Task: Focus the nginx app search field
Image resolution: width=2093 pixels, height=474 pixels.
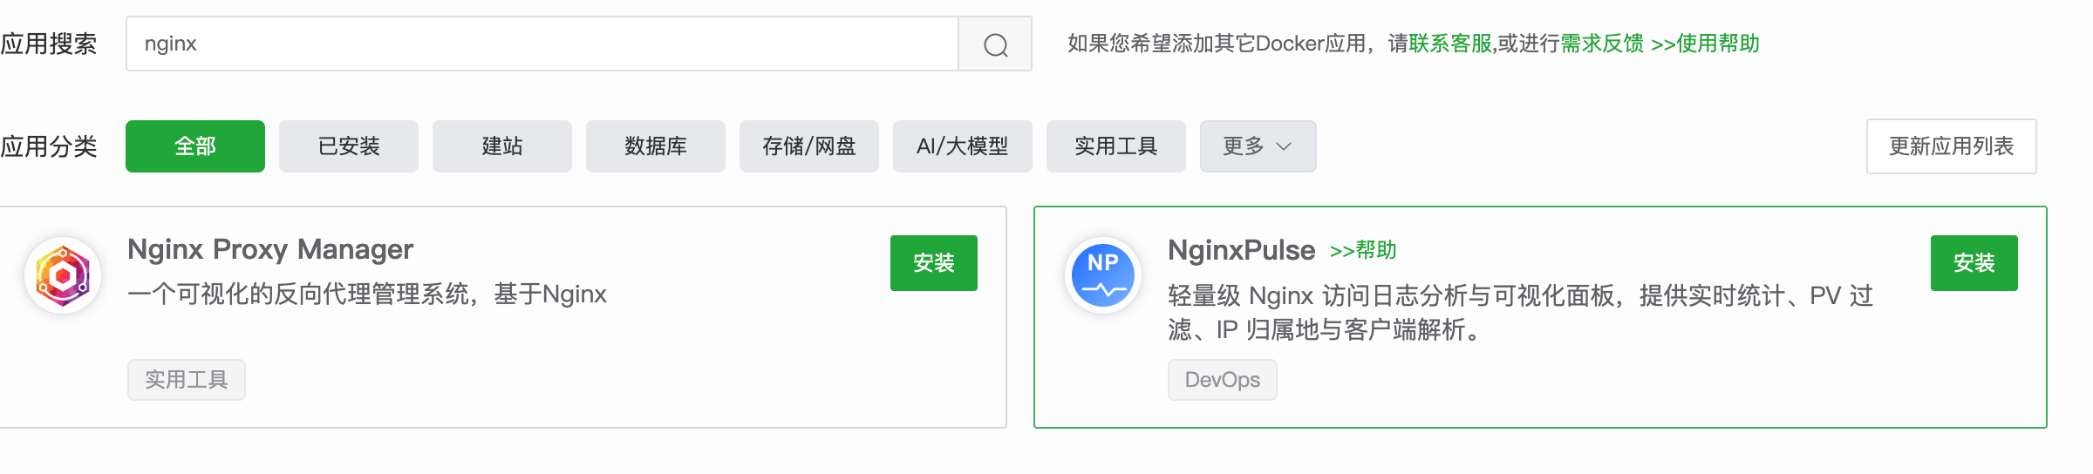Action: [541, 44]
